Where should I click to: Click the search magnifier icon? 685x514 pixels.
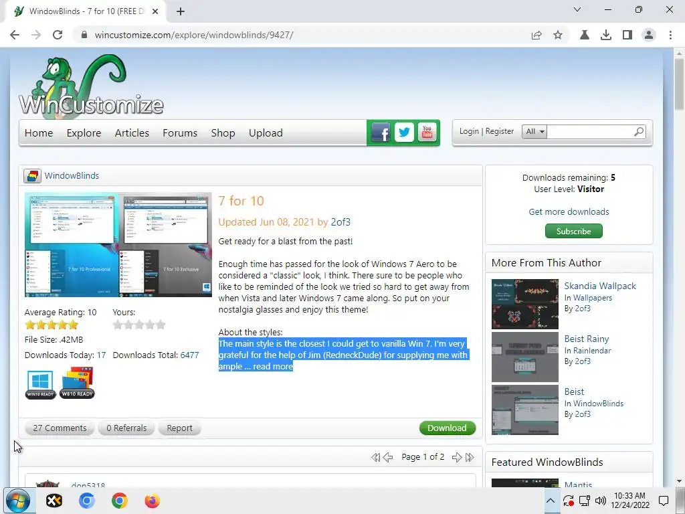click(x=639, y=132)
